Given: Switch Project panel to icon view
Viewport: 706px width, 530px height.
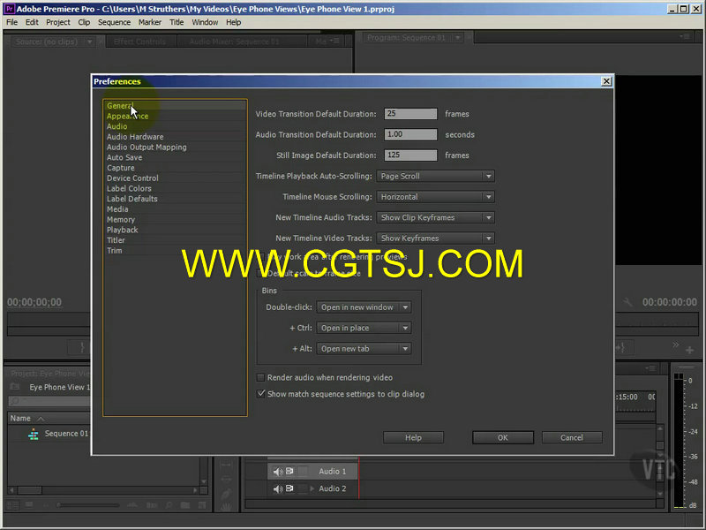Looking at the screenshot, I should tap(29, 504).
